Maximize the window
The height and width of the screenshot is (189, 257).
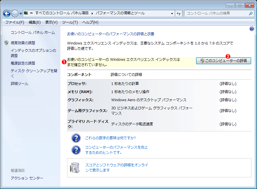[240, 6]
